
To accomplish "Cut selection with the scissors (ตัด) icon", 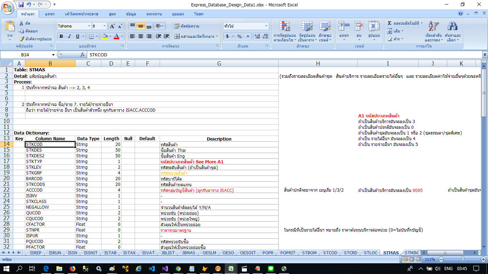I will point(22,23).
